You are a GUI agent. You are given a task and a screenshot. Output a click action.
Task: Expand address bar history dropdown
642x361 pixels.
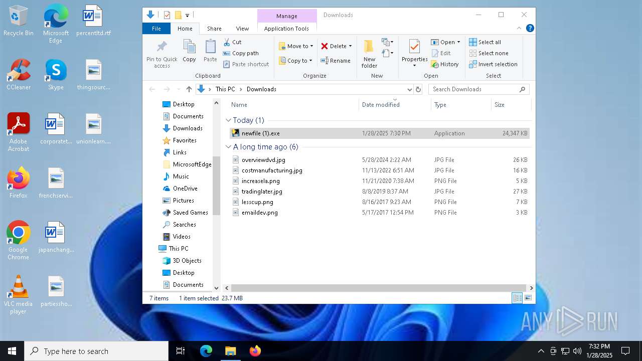[410, 89]
